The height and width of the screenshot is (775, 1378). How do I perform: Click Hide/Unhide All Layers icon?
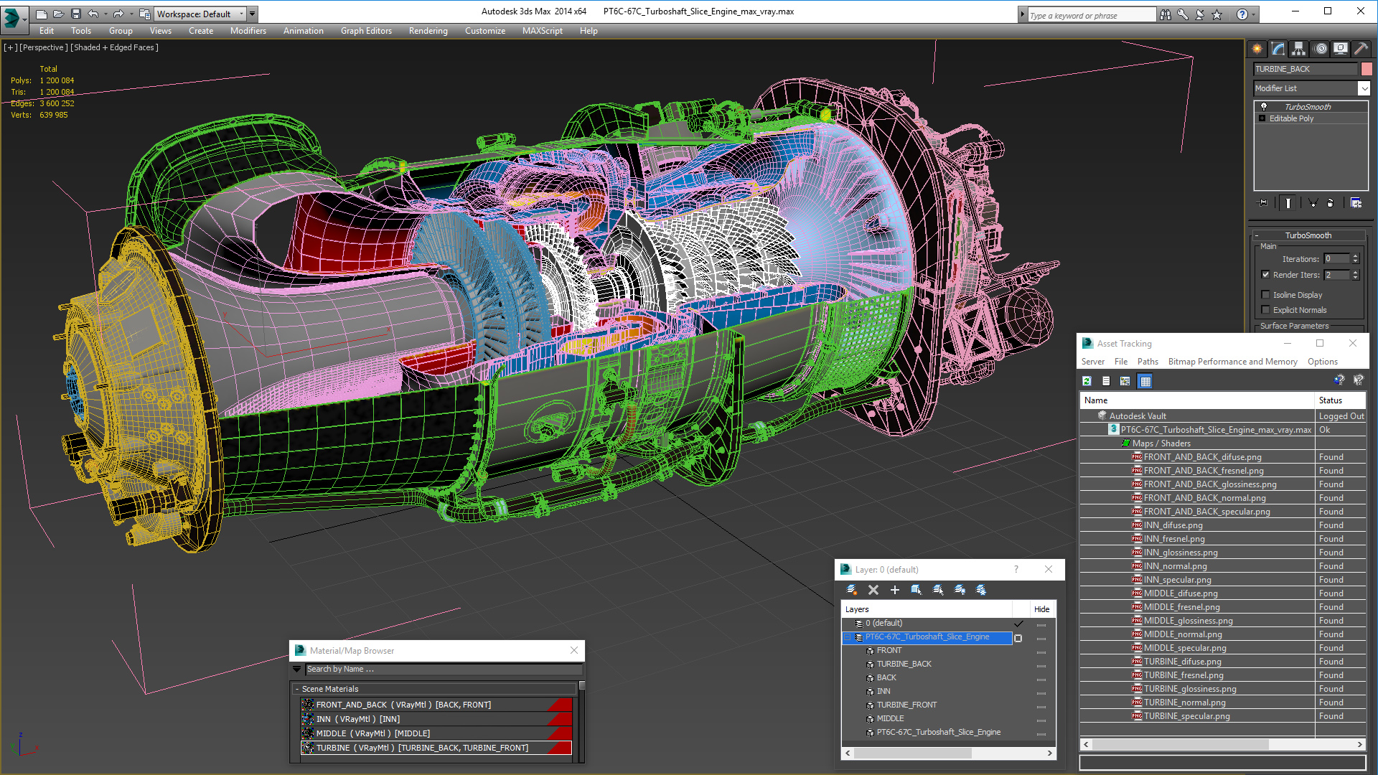click(x=960, y=590)
